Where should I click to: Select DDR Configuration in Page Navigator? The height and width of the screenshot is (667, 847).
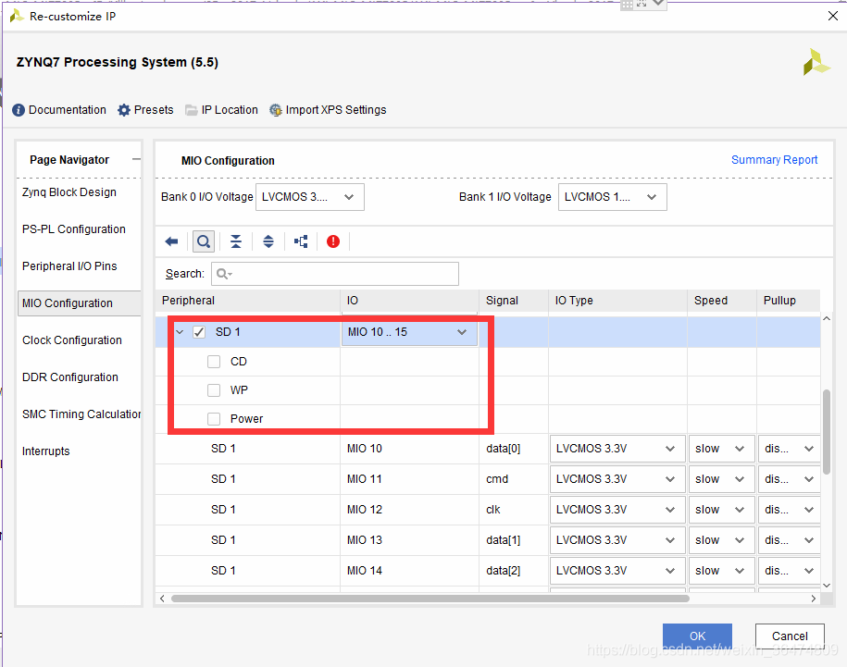click(70, 377)
